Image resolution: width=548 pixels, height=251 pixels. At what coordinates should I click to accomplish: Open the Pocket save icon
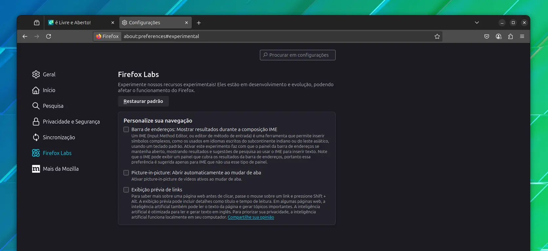487,36
